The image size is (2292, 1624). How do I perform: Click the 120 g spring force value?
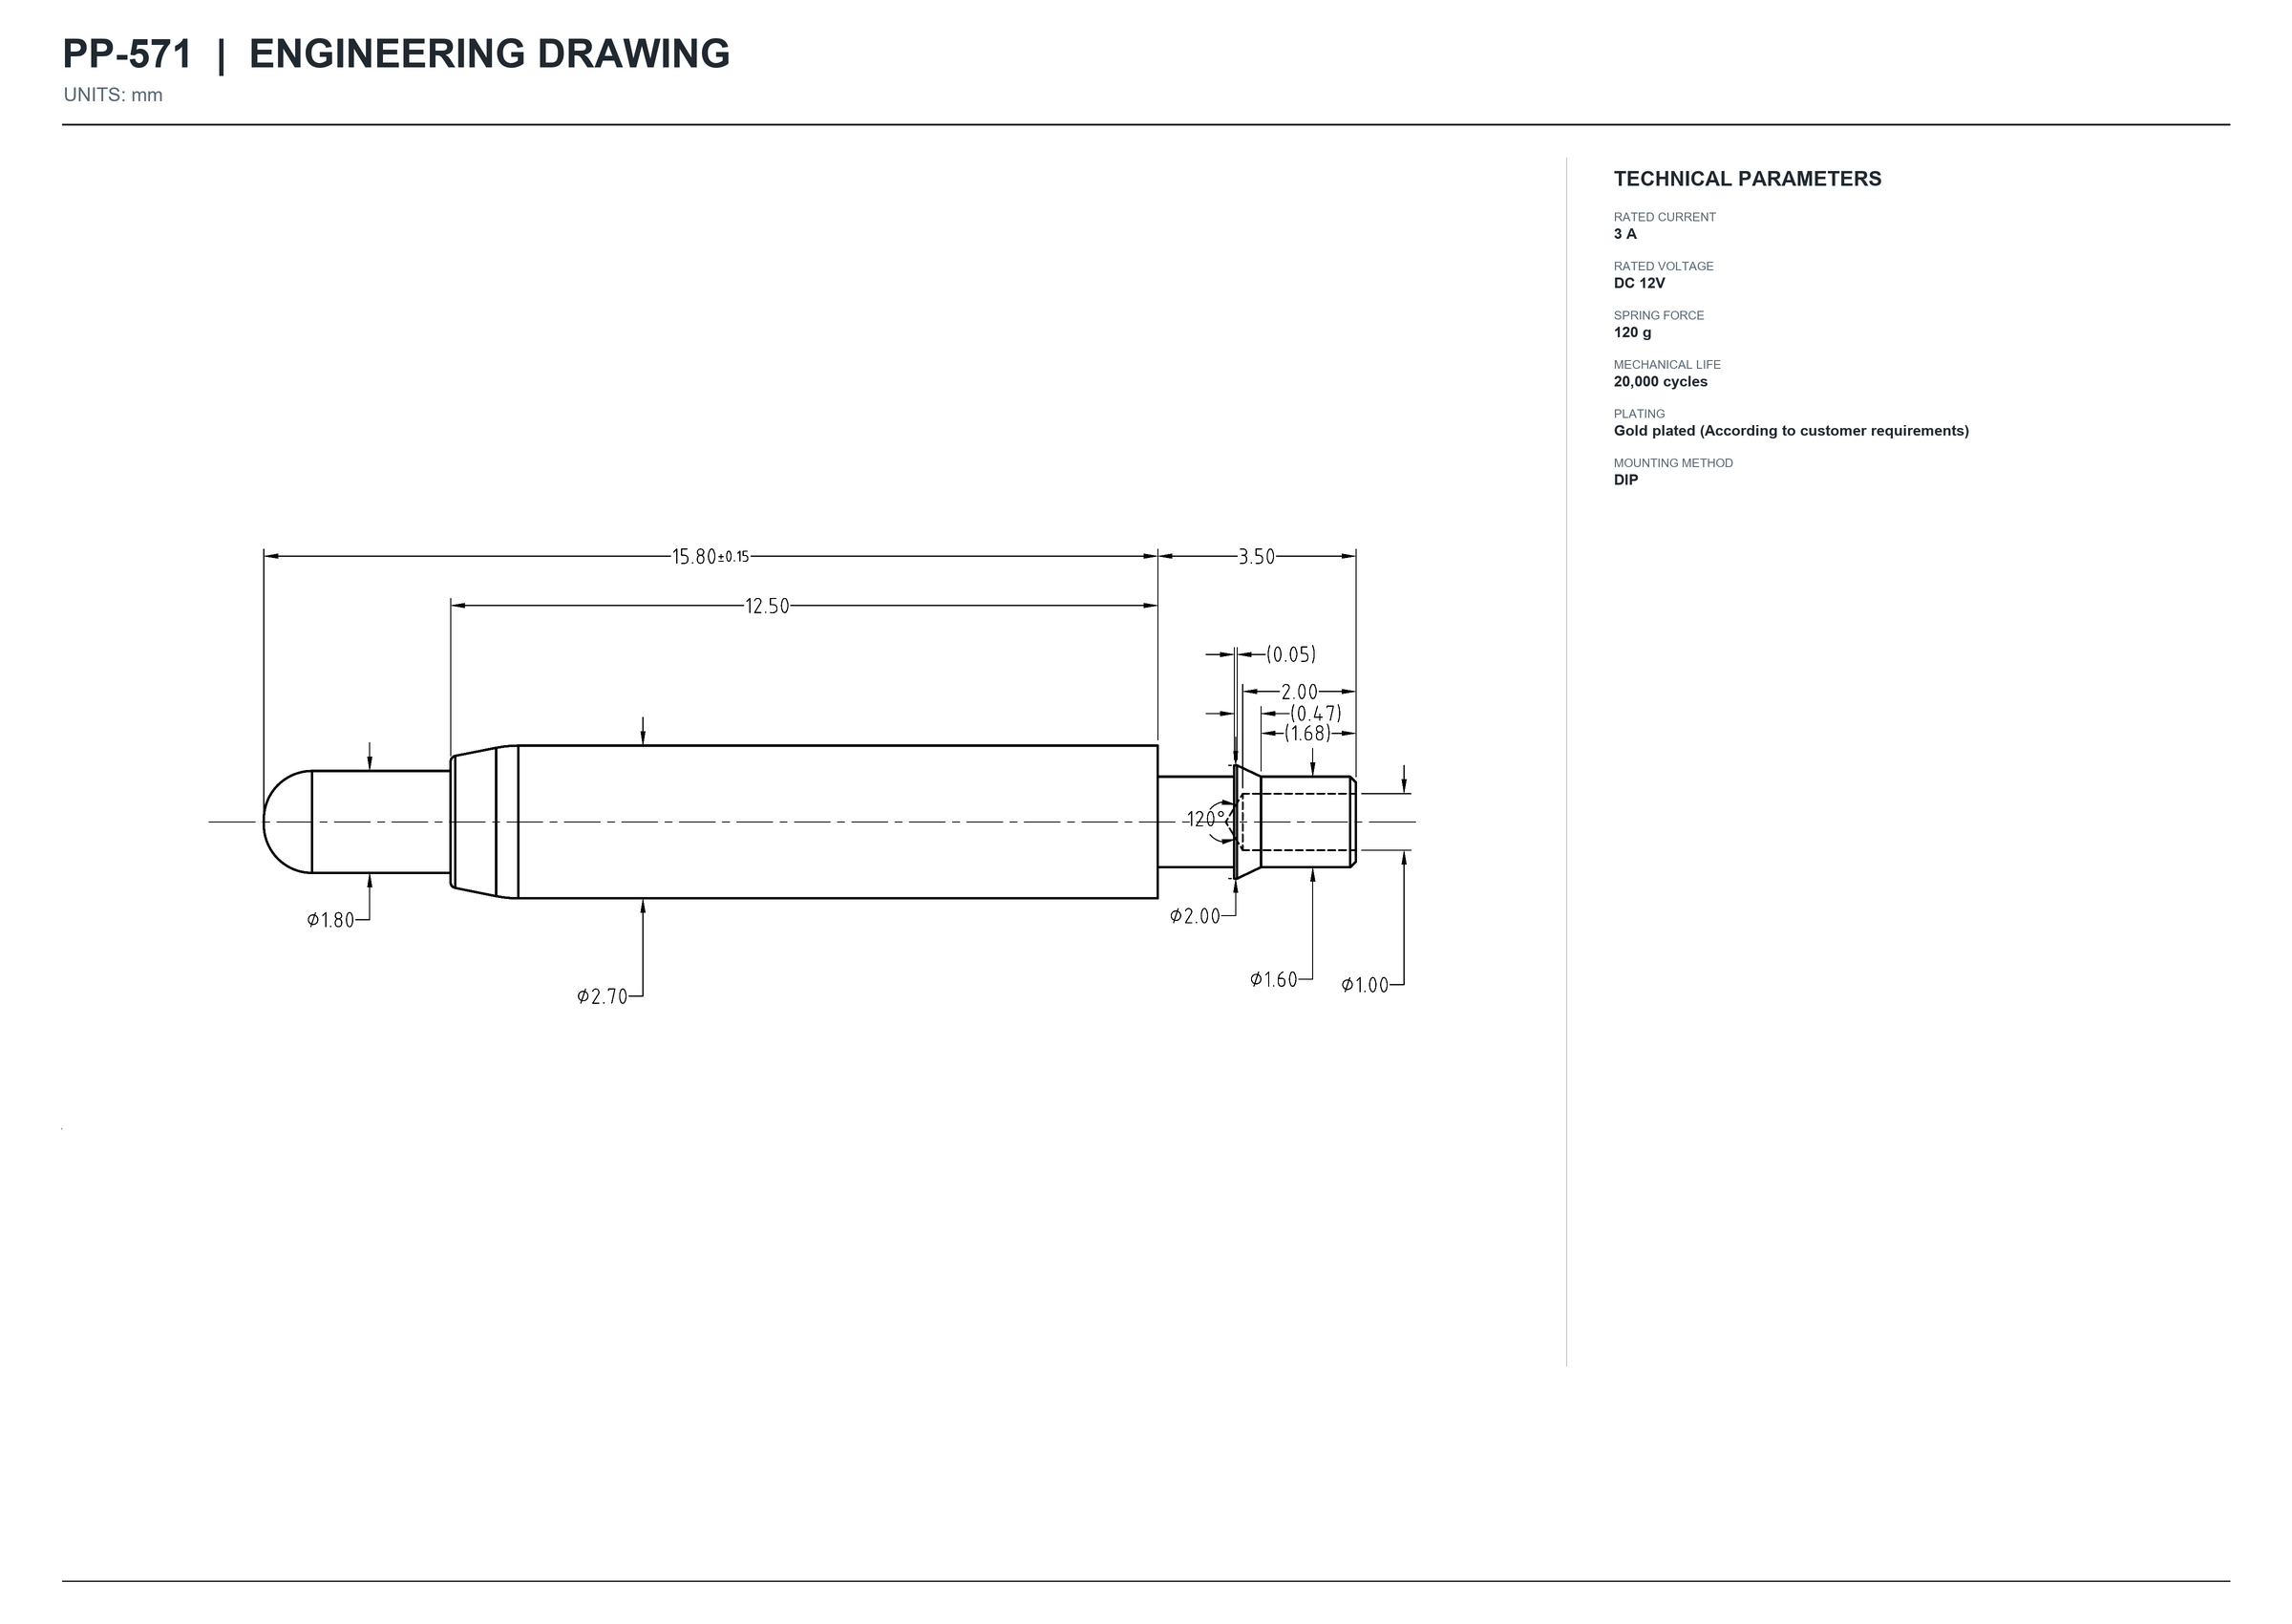click(1632, 332)
